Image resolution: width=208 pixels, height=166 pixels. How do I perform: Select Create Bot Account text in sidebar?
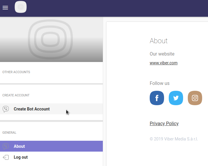coord(32,109)
